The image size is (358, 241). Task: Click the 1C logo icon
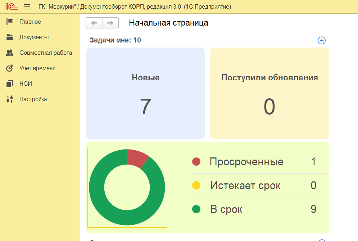[x=9, y=7]
